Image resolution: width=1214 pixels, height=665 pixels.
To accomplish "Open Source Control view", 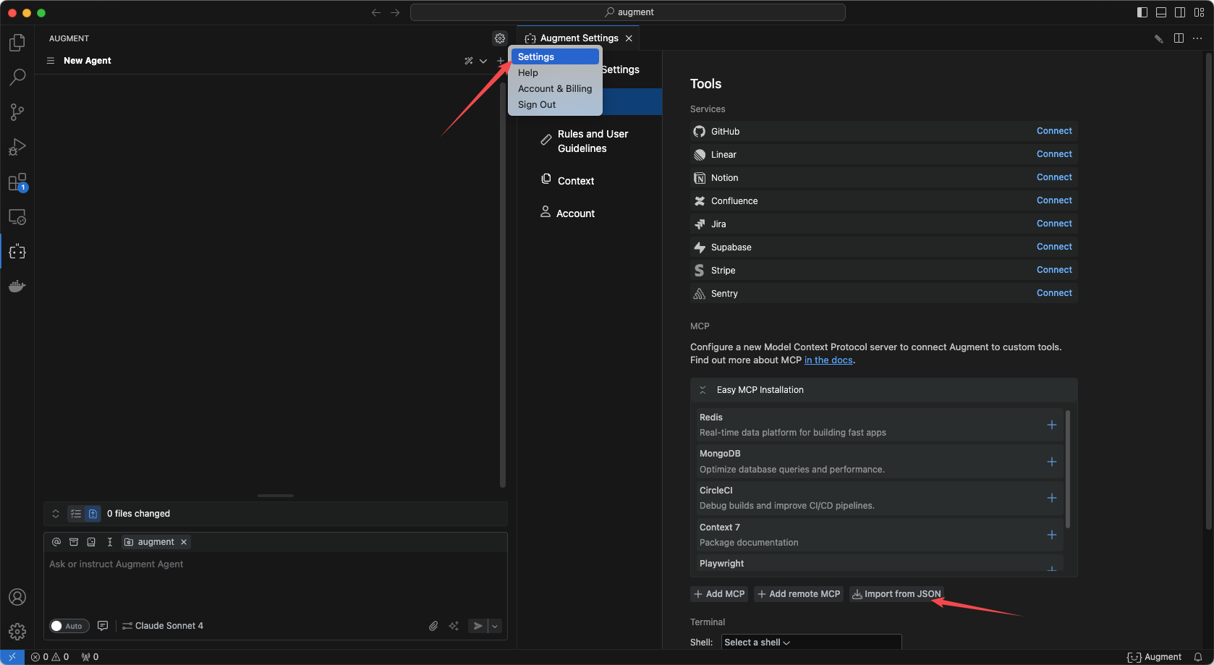I will pos(17,112).
